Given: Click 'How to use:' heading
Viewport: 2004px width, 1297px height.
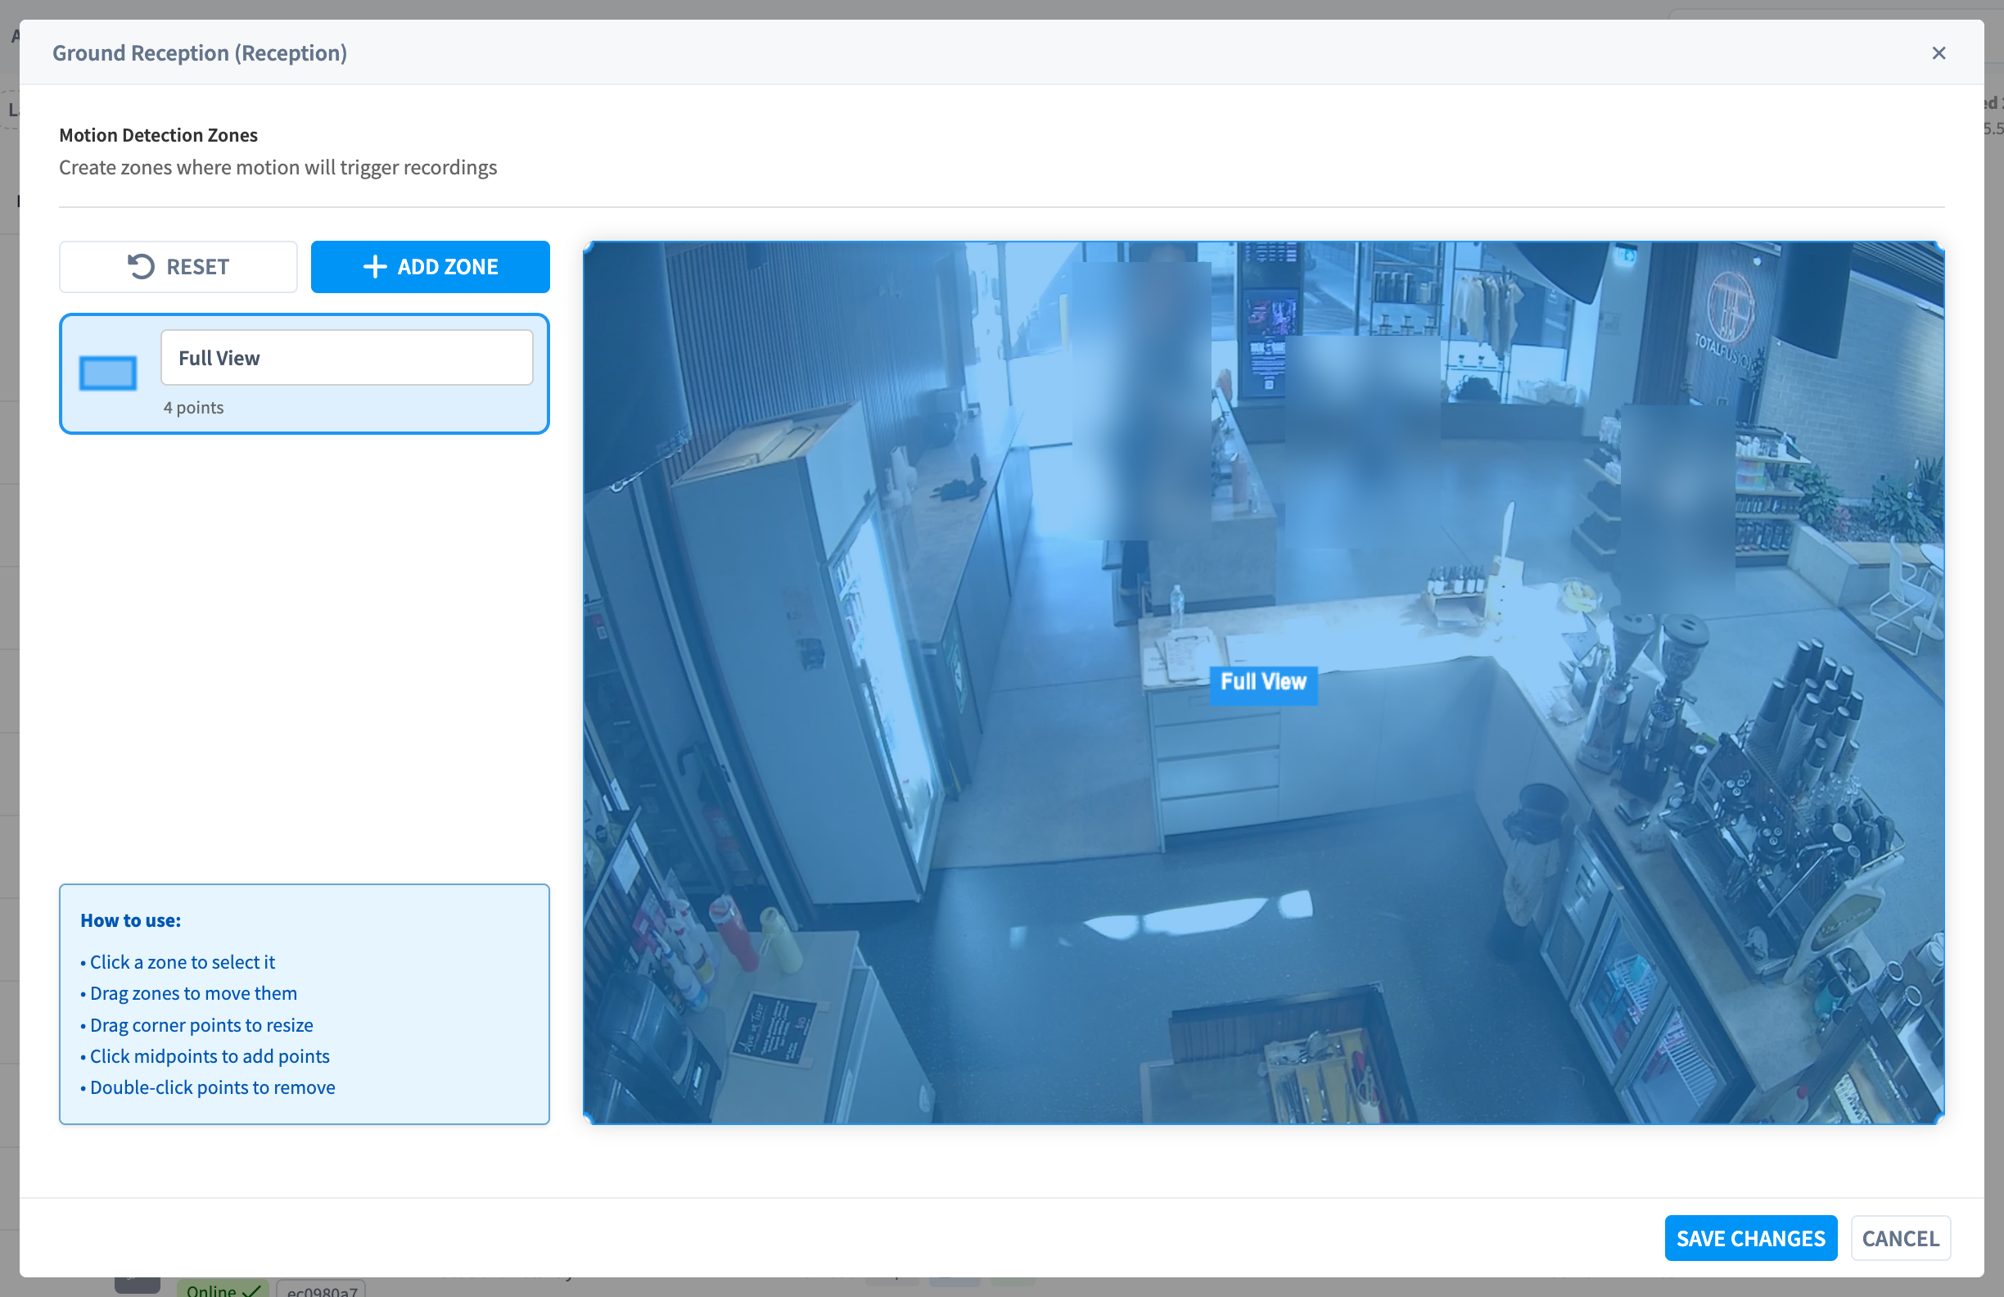Looking at the screenshot, I should (x=130, y=920).
